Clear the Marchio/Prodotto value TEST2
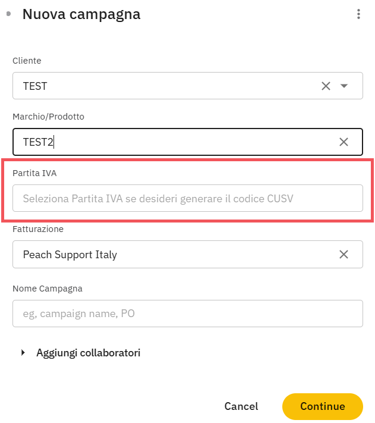Screen dimensions: 375x423 pyautogui.click(x=344, y=142)
